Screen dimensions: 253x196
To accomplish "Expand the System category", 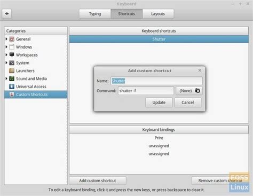I will [x=6, y=62].
